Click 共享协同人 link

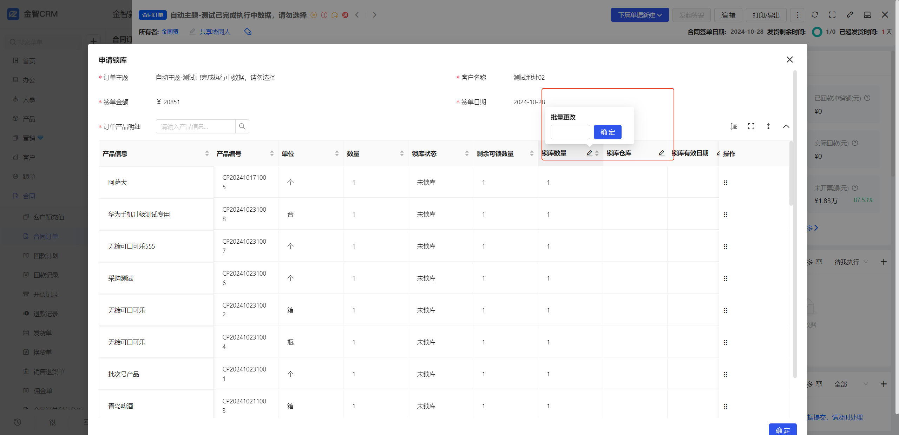point(215,32)
